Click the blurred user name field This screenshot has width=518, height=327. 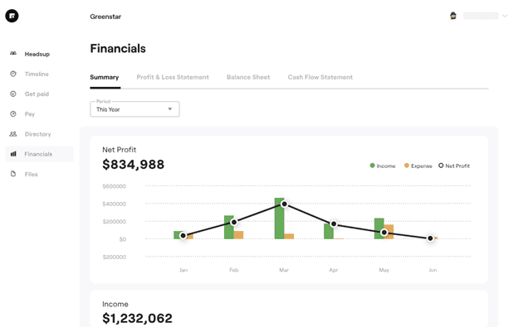pos(481,16)
